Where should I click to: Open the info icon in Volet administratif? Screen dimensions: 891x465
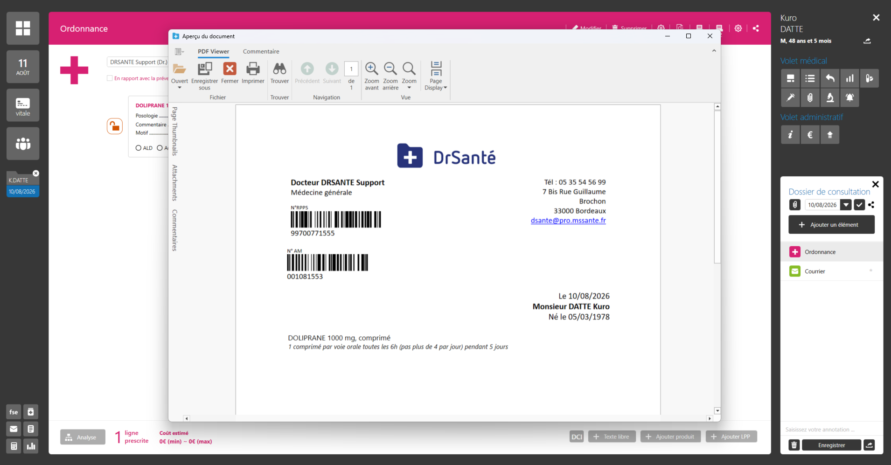[x=790, y=135]
